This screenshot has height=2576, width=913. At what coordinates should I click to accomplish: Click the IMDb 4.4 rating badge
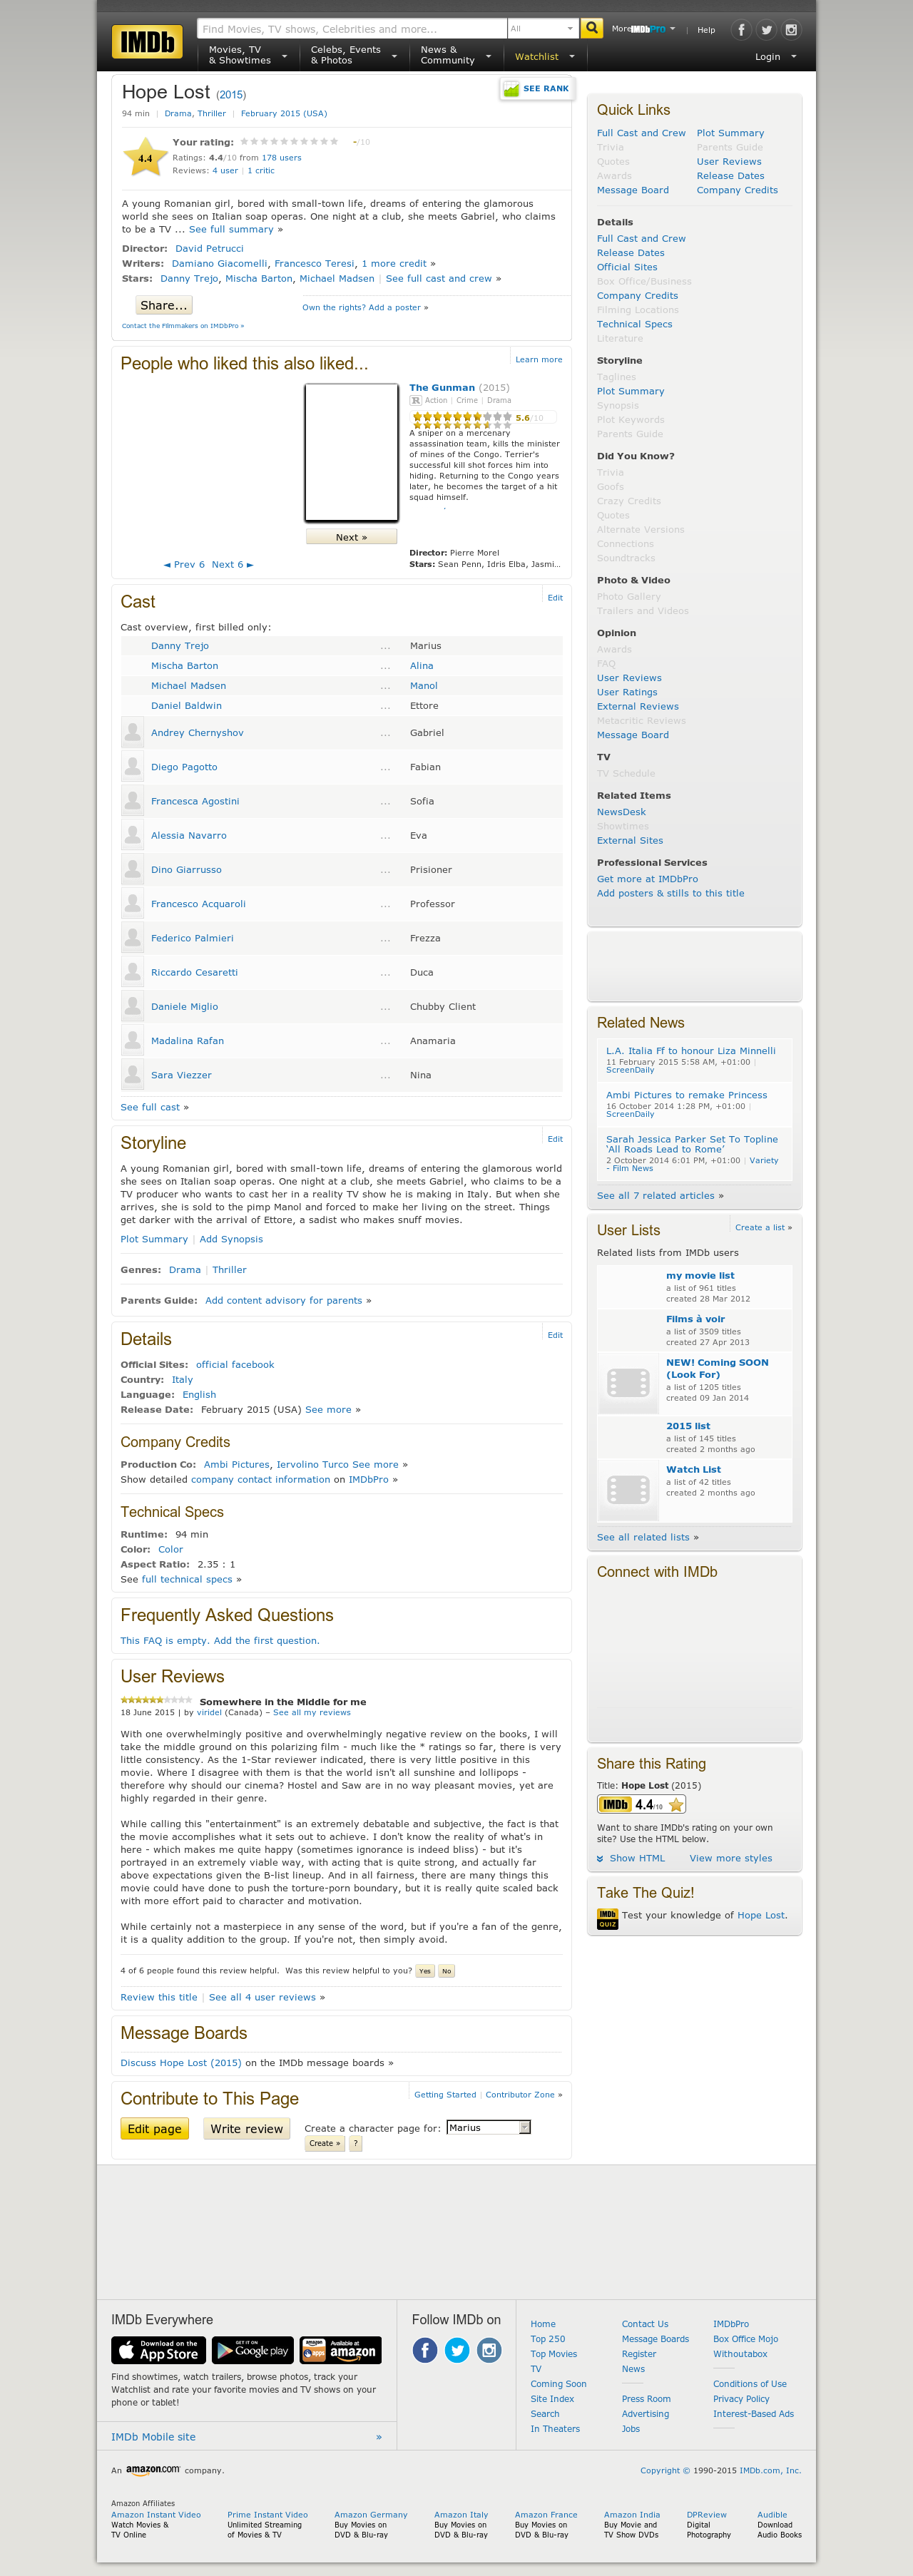[641, 1805]
